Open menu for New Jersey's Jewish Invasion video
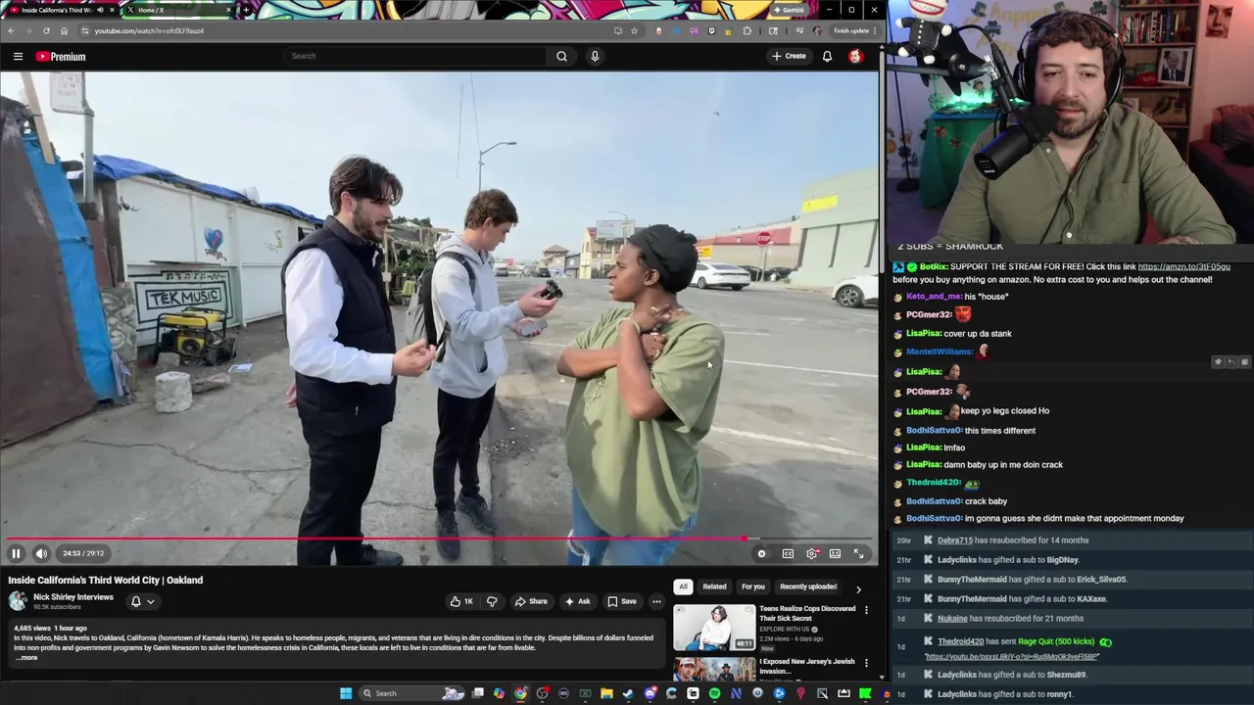This screenshot has height=705, width=1254. click(866, 663)
